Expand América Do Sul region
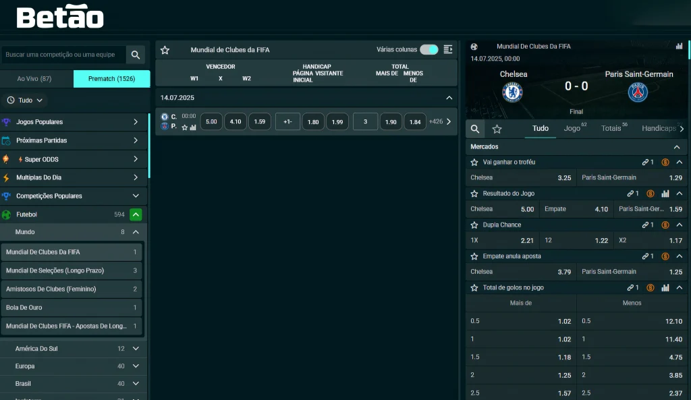 pyautogui.click(x=136, y=349)
